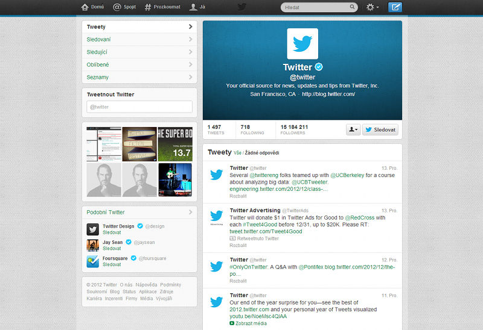
Task: Expand the #OnlyOnTwitter tweet via Rozbalit
Action: coord(238,281)
